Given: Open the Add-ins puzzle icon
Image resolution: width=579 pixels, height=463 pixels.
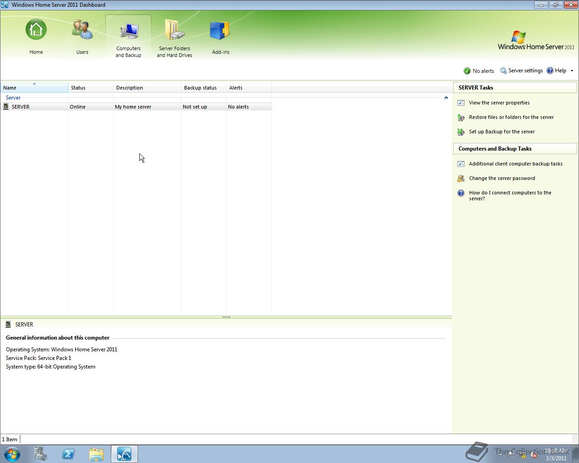Looking at the screenshot, I should 220,31.
